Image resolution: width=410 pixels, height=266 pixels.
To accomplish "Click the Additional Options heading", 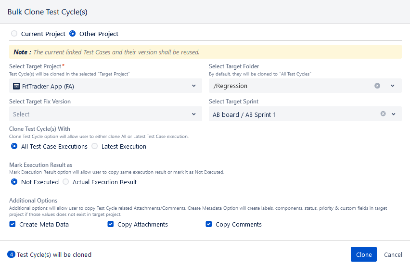I will [33, 201].
